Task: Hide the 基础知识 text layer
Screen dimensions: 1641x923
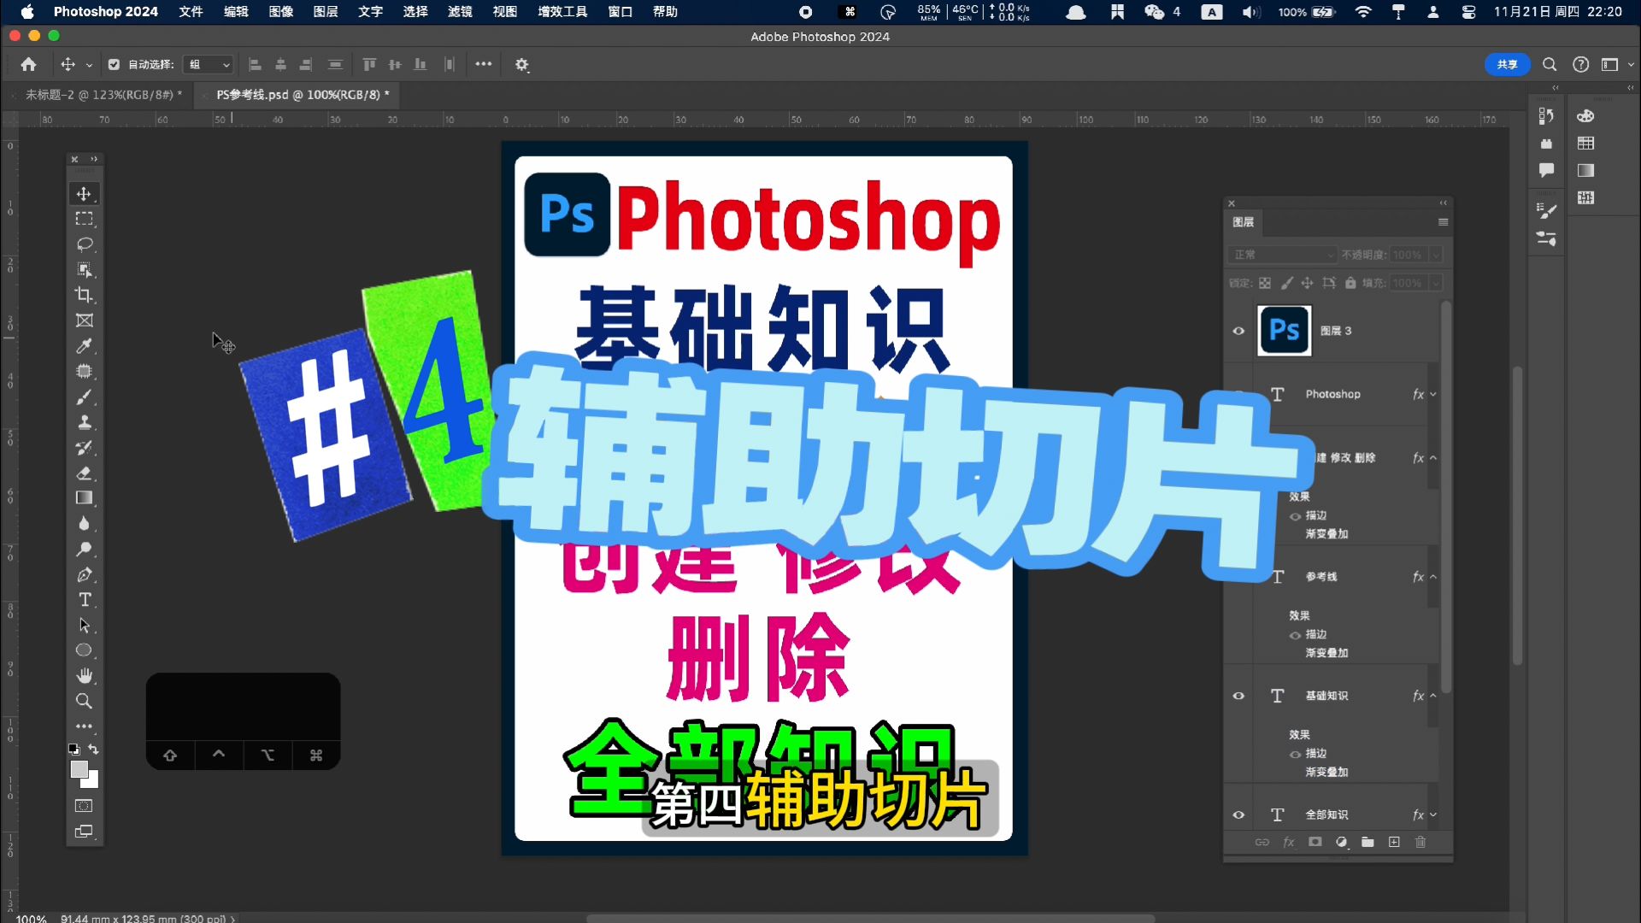Action: [1238, 696]
